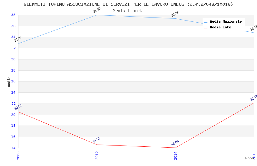
Task: Click the 37.36 data label
Action: 175,14
